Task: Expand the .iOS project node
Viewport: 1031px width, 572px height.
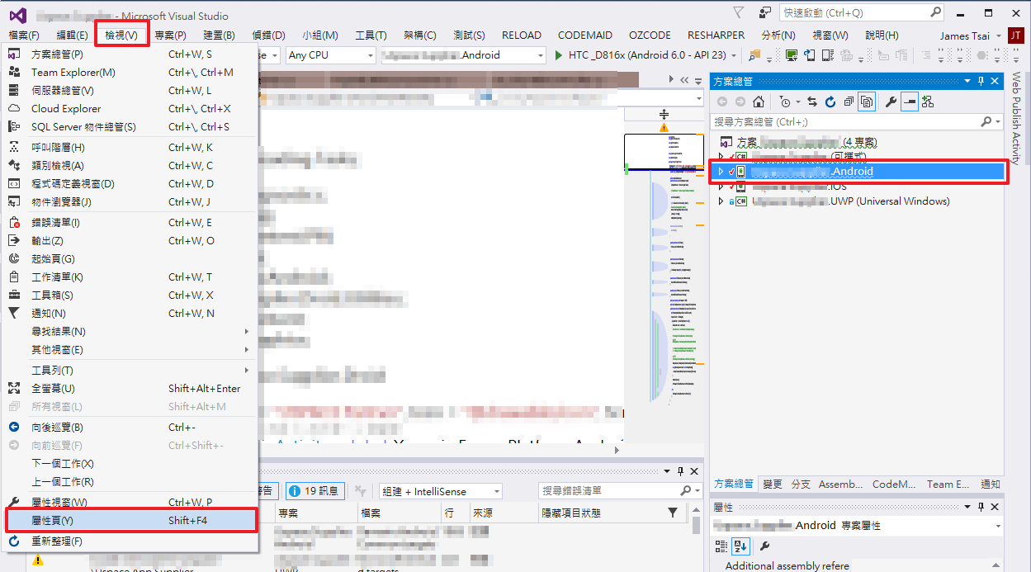Action: [x=721, y=187]
